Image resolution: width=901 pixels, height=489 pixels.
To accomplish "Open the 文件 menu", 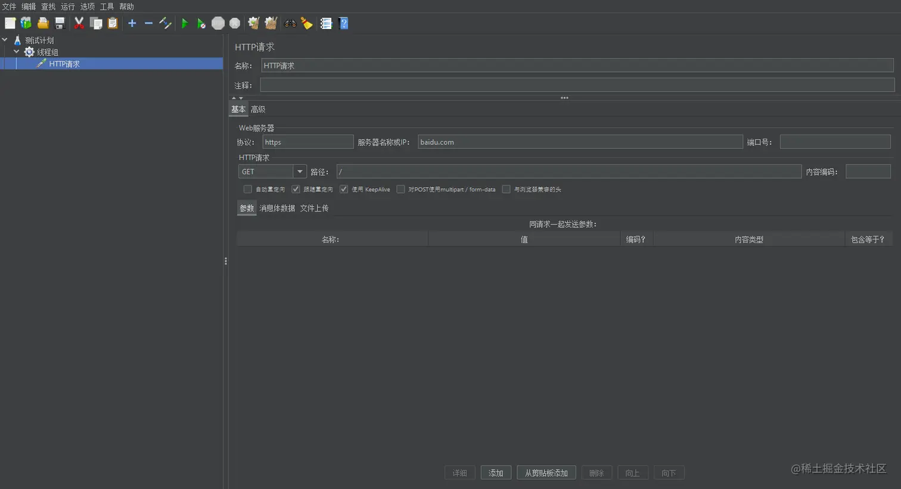I will (9, 7).
